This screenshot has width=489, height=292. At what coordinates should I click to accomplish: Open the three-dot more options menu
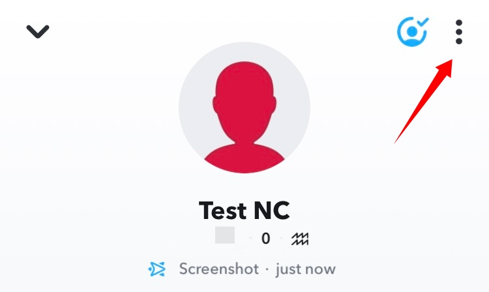(x=458, y=32)
